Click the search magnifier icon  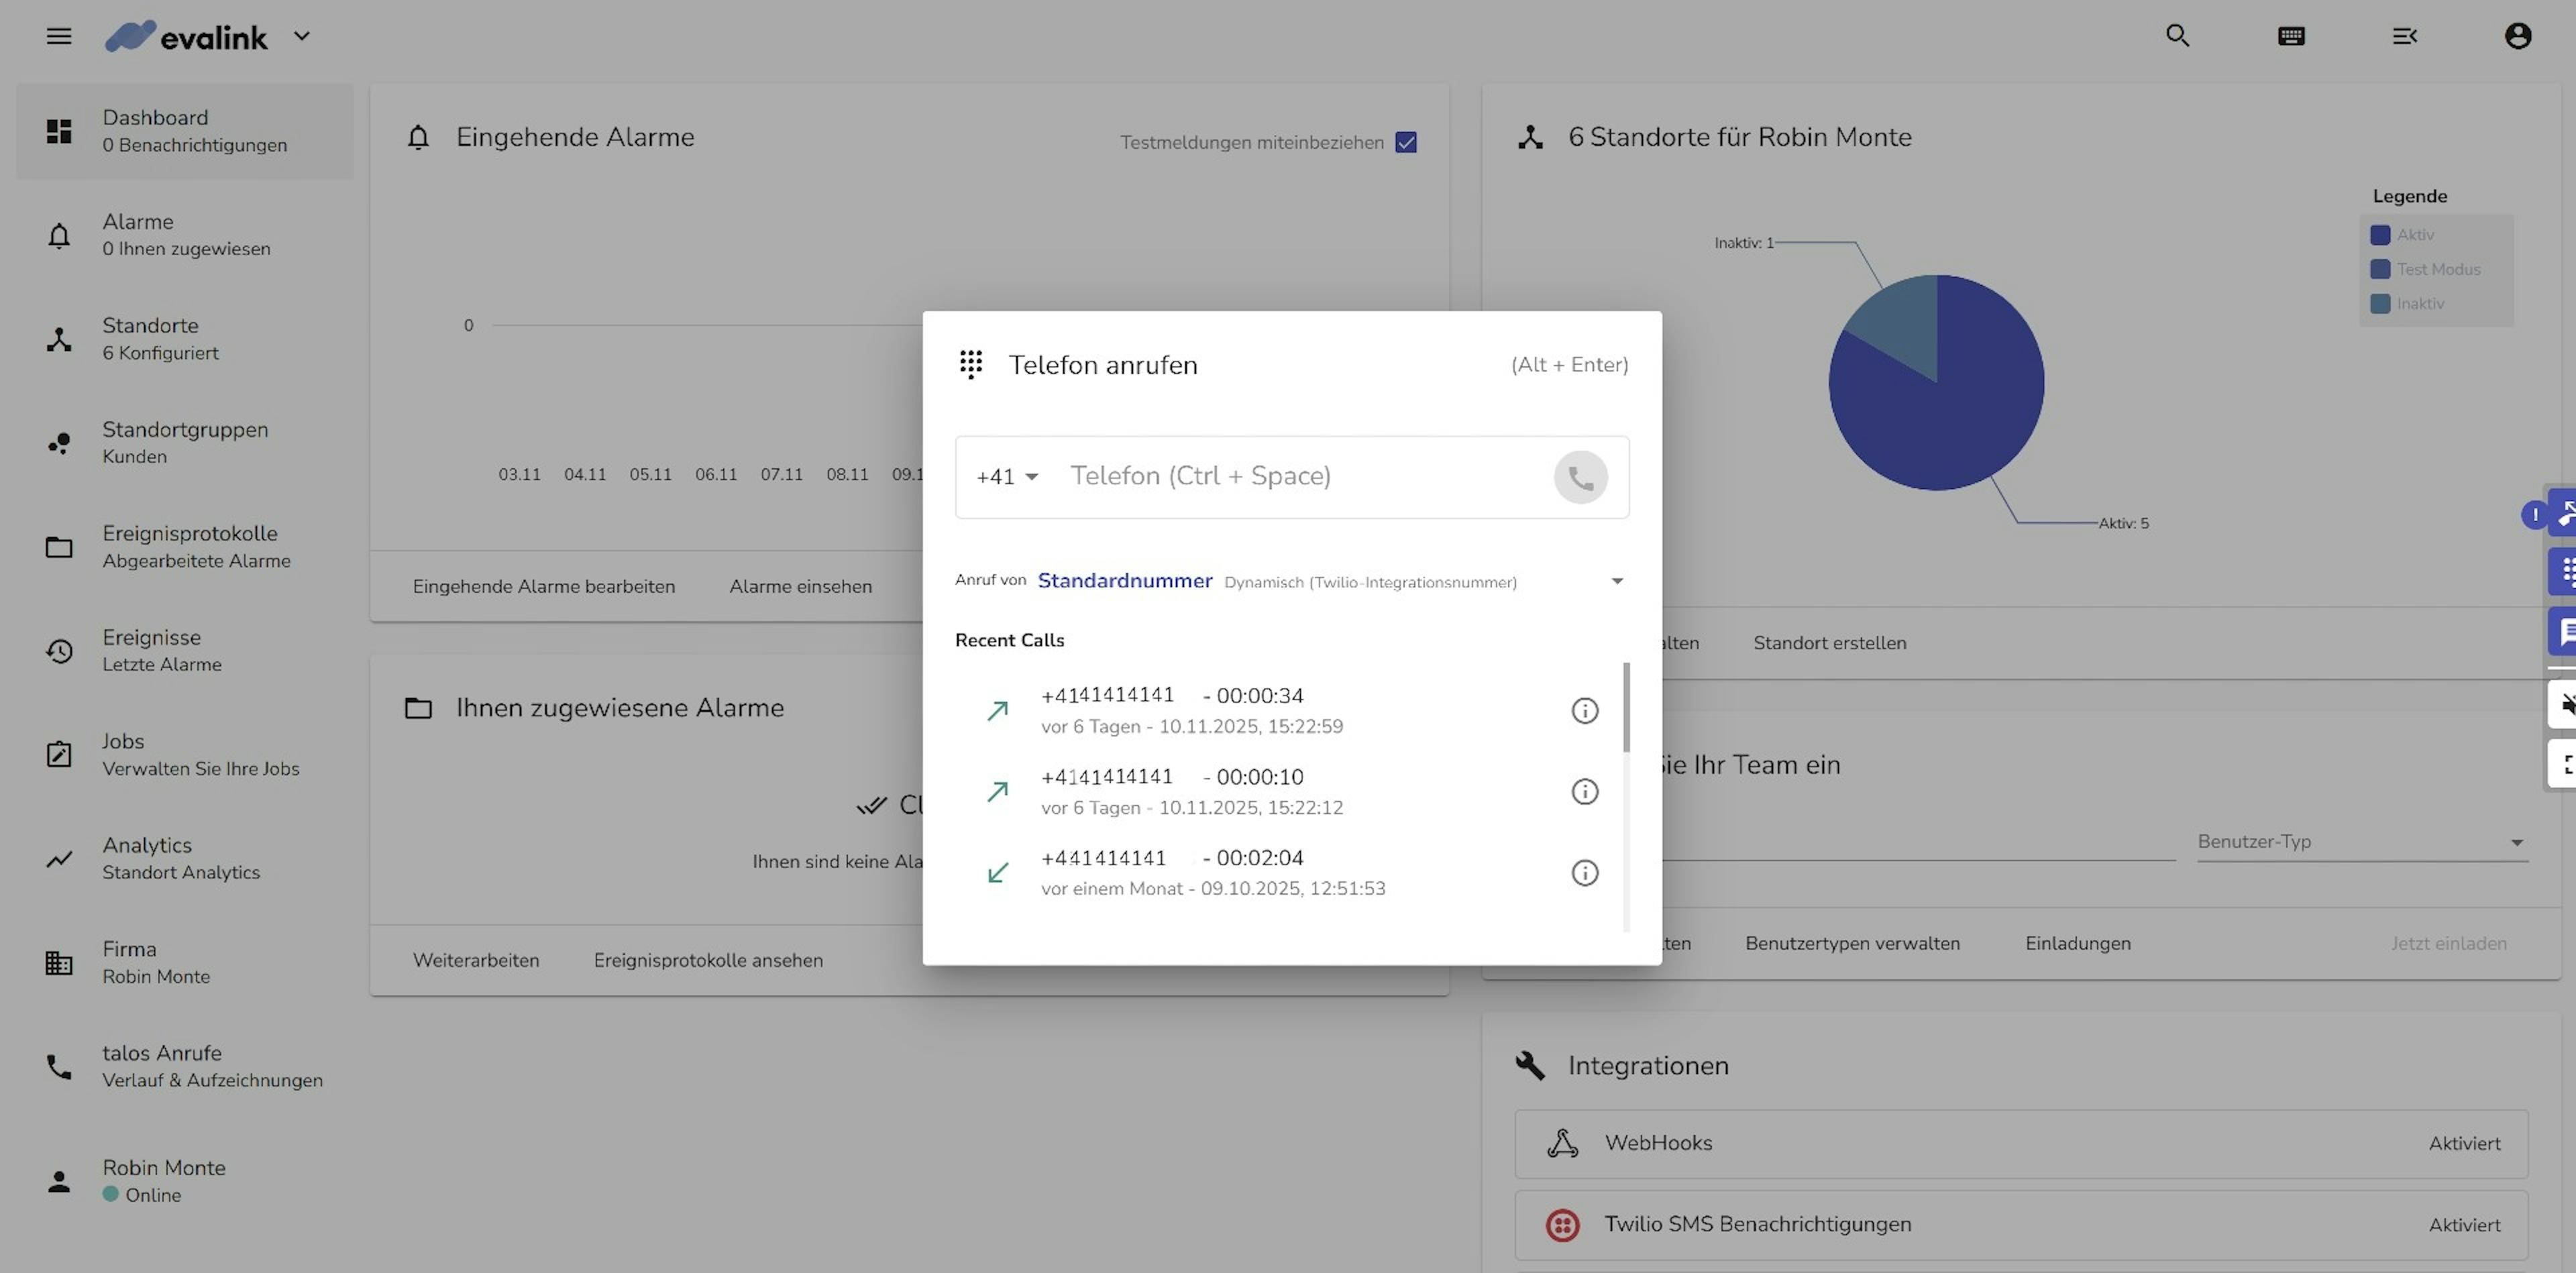tap(2177, 36)
